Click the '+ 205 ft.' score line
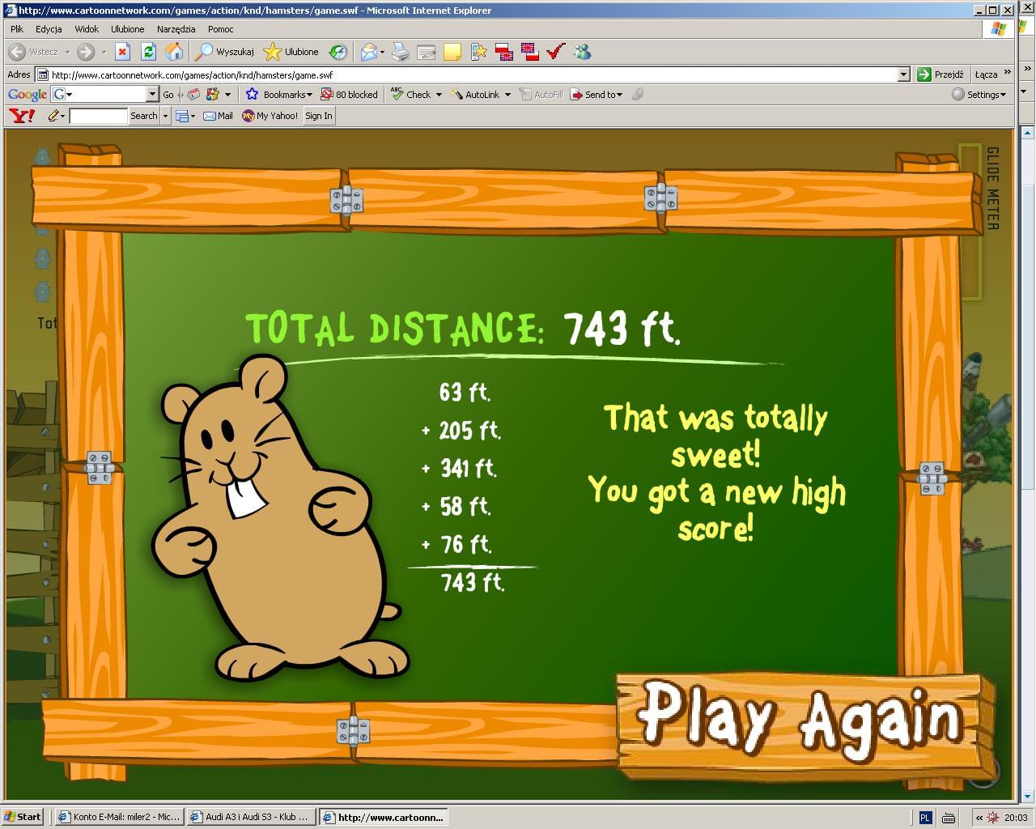The height and width of the screenshot is (829, 1036). 461,430
